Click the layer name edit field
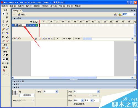The image size is (138, 108). [x=22, y=25]
